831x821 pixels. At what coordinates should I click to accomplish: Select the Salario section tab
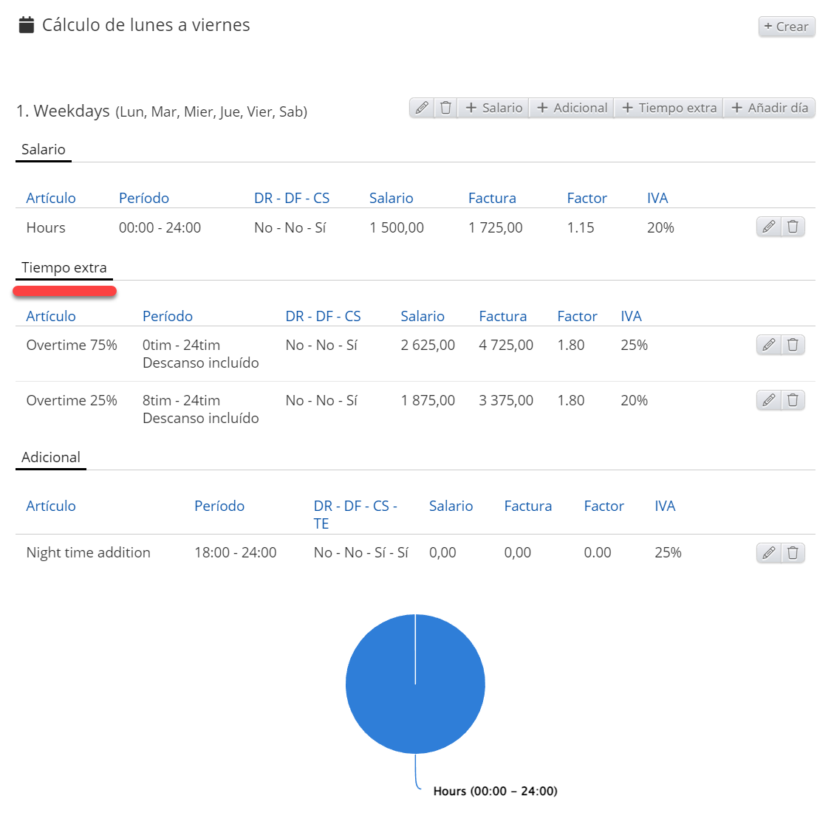click(x=44, y=150)
